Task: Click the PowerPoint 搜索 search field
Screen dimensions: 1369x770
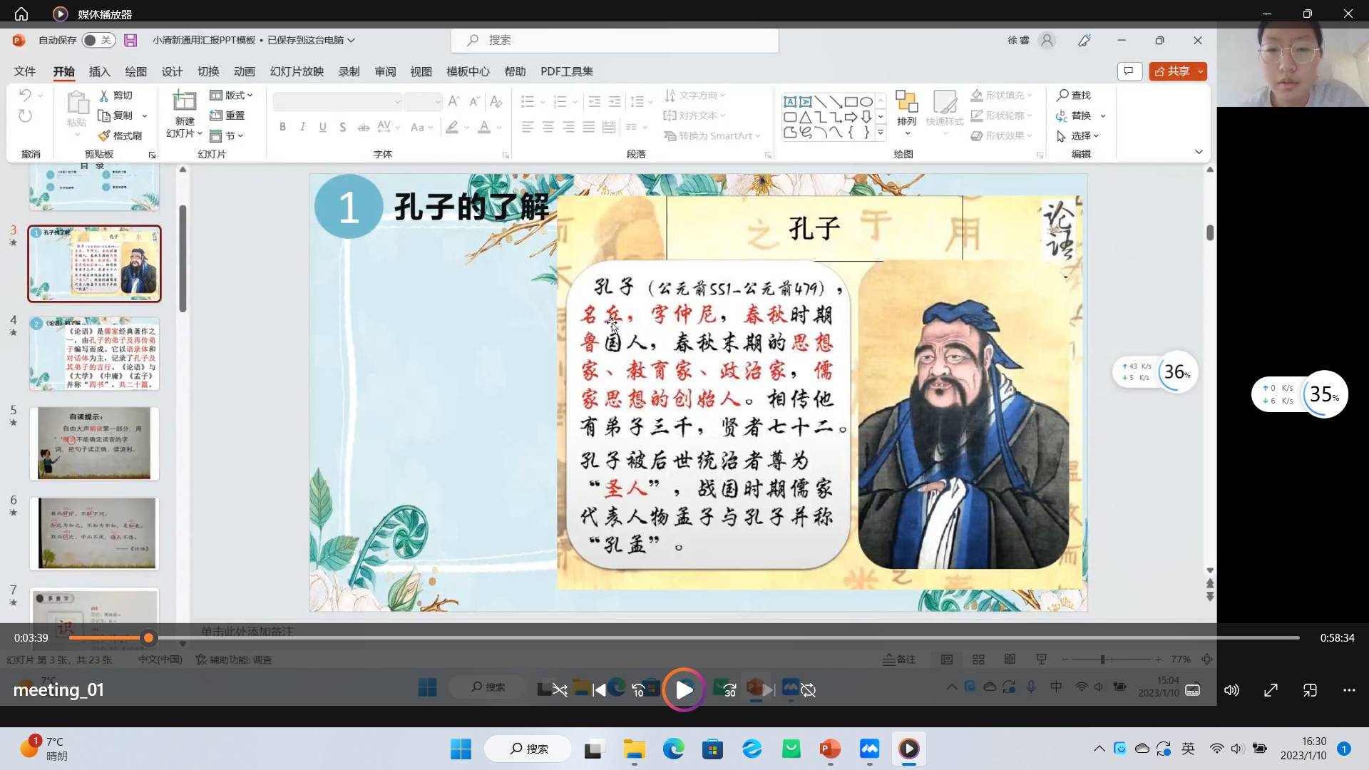Action: pyautogui.click(x=615, y=40)
